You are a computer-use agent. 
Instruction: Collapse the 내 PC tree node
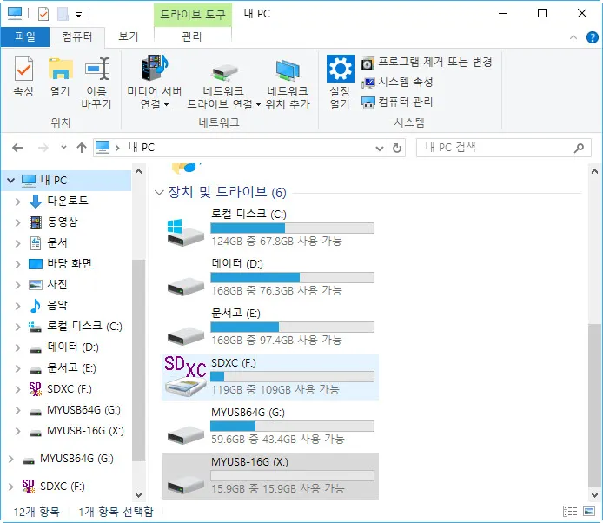tap(10, 180)
